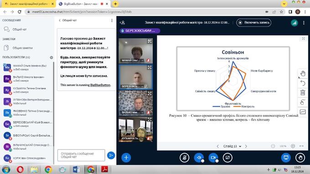The width and height of the screenshot is (310, 174).
Task: Toggle the webcam sharing button
Action: click(x=213, y=158)
